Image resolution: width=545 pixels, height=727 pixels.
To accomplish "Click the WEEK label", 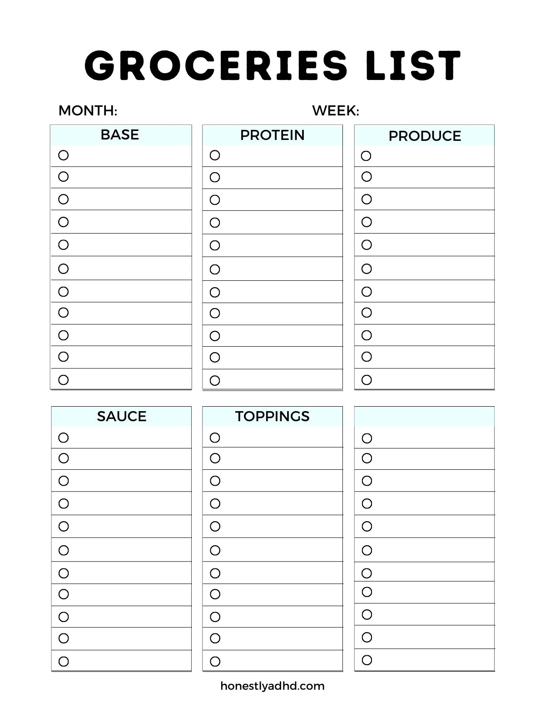I will [336, 110].
